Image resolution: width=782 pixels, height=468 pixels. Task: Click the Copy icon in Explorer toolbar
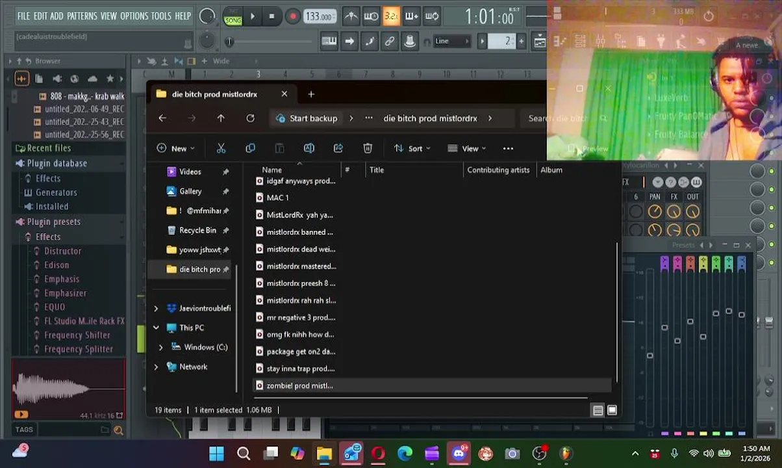click(x=250, y=148)
